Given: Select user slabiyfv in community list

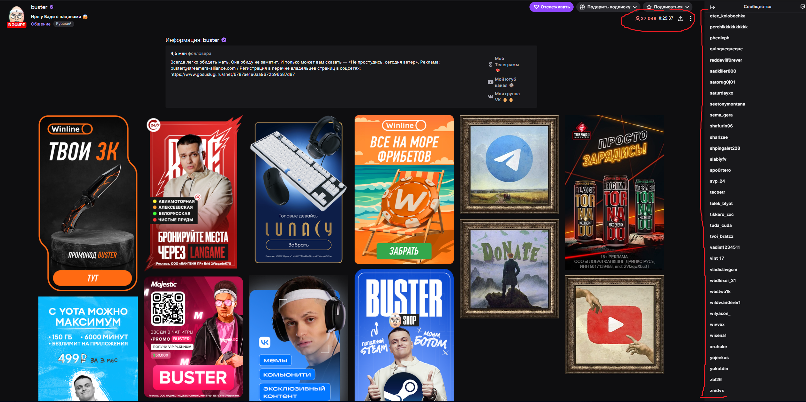Looking at the screenshot, I should coord(718,159).
